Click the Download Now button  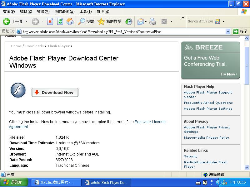[x=55, y=92]
